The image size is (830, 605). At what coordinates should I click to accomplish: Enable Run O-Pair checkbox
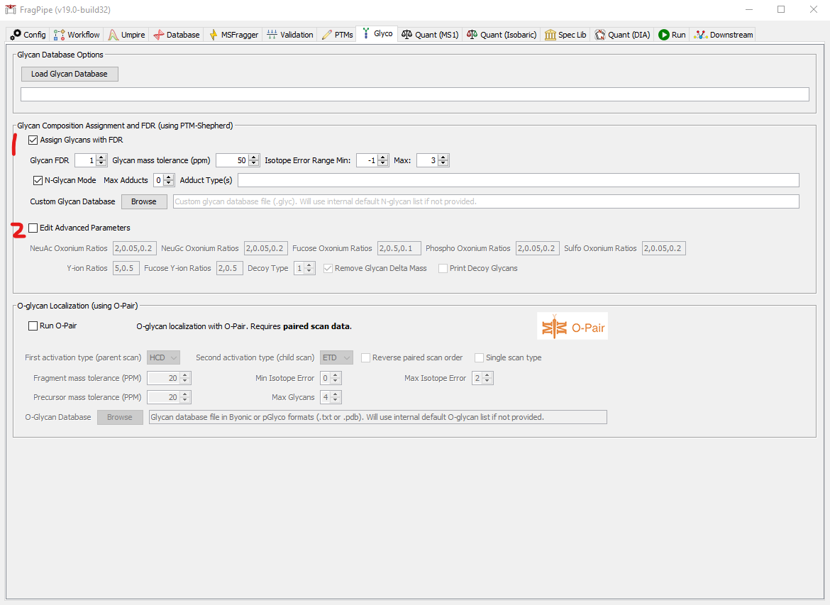(33, 326)
